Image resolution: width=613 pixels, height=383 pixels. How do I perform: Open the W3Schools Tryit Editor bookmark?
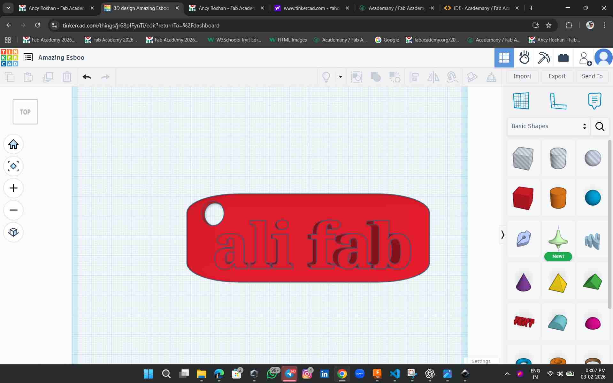click(234, 40)
